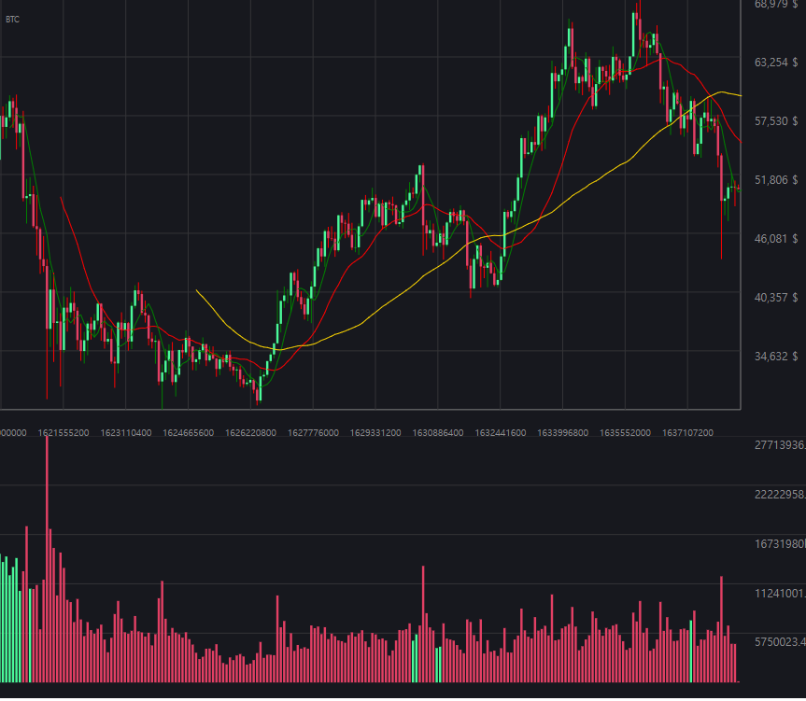Select the 5750023.4 volume axis label

(x=780, y=642)
